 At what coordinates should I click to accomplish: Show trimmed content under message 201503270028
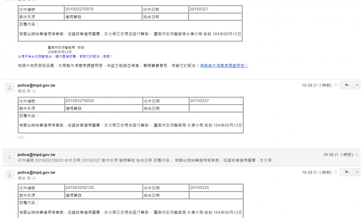[21, 137]
